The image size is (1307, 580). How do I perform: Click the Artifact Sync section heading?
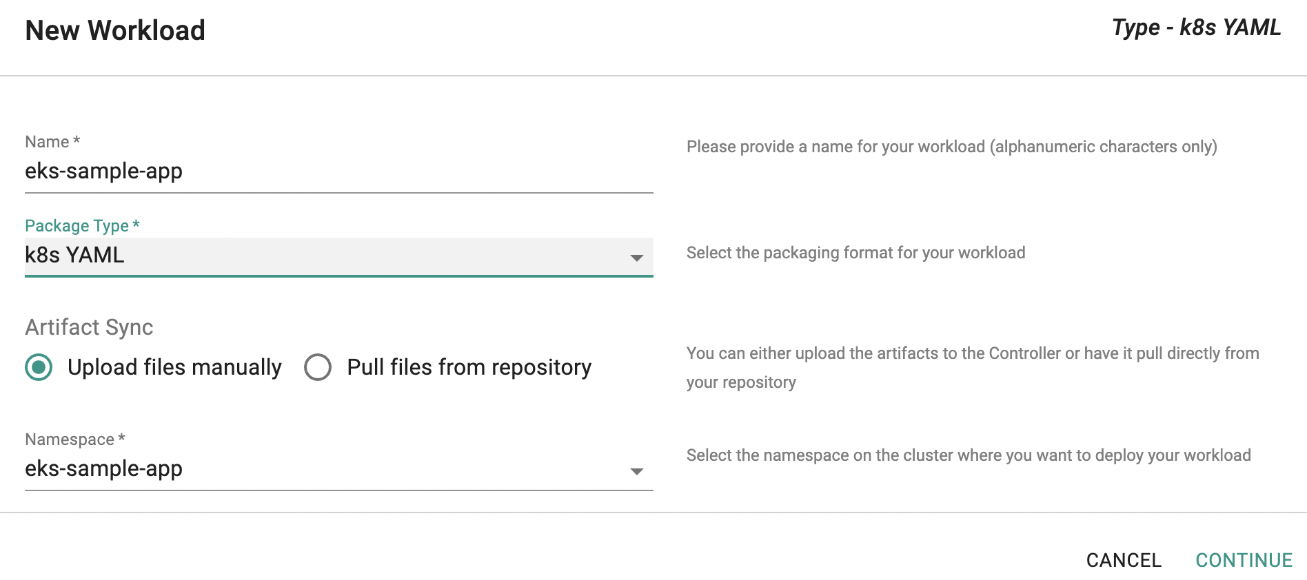click(x=89, y=327)
